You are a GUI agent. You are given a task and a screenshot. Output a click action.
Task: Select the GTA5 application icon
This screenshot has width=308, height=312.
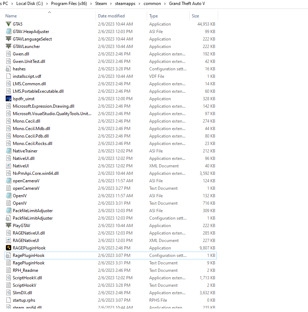[9, 24]
